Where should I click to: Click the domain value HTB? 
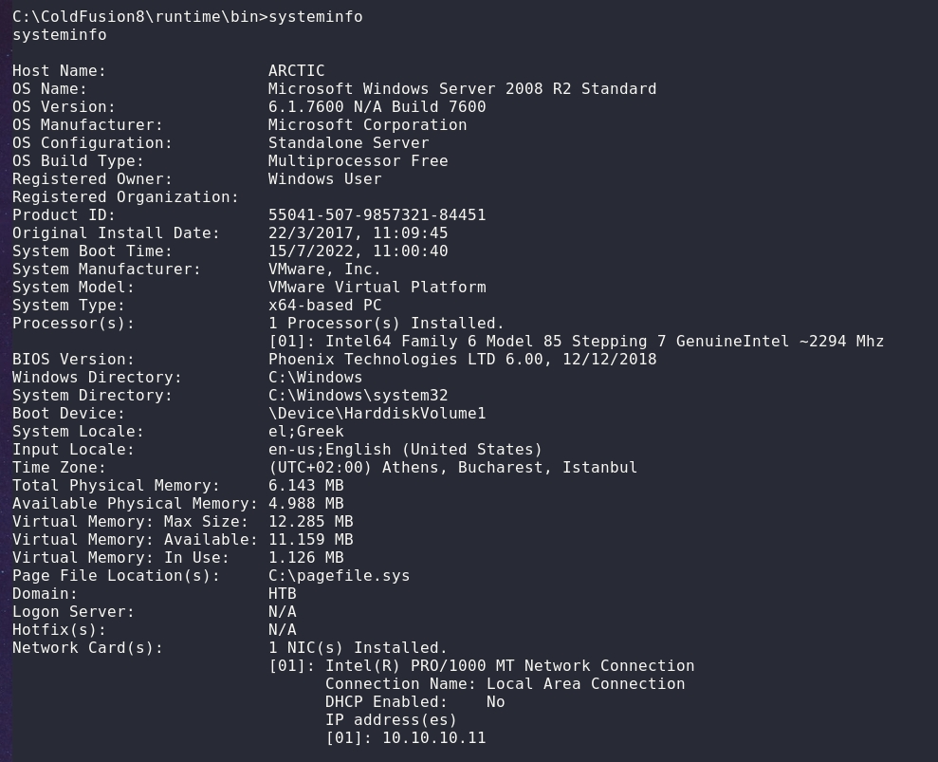pos(282,594)
